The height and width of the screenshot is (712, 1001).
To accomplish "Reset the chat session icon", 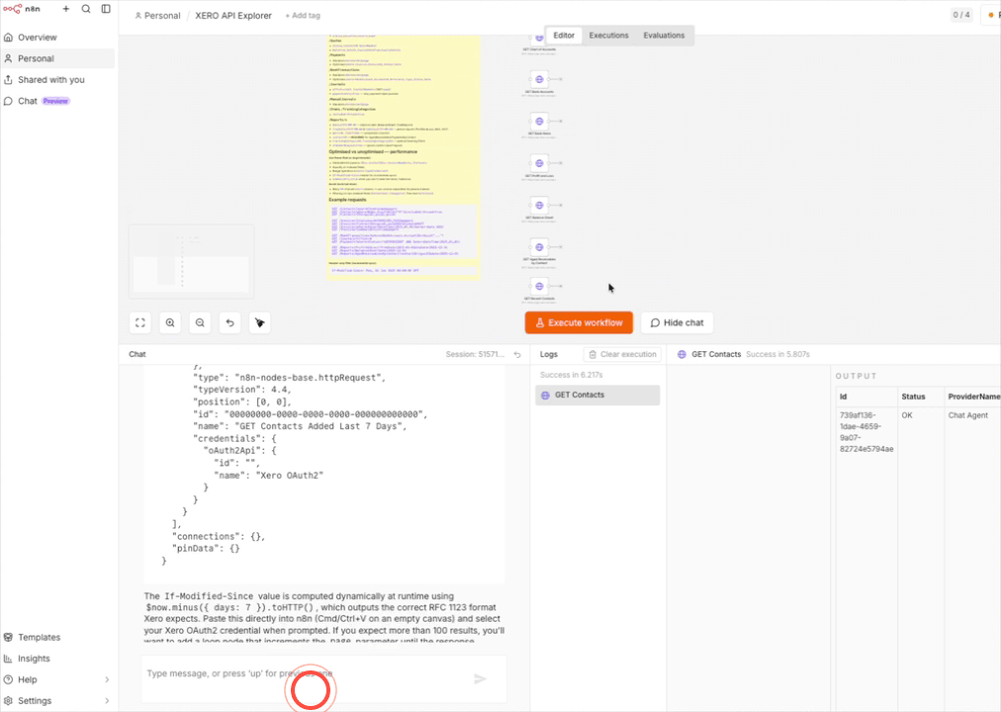I will tap(517, 355).
